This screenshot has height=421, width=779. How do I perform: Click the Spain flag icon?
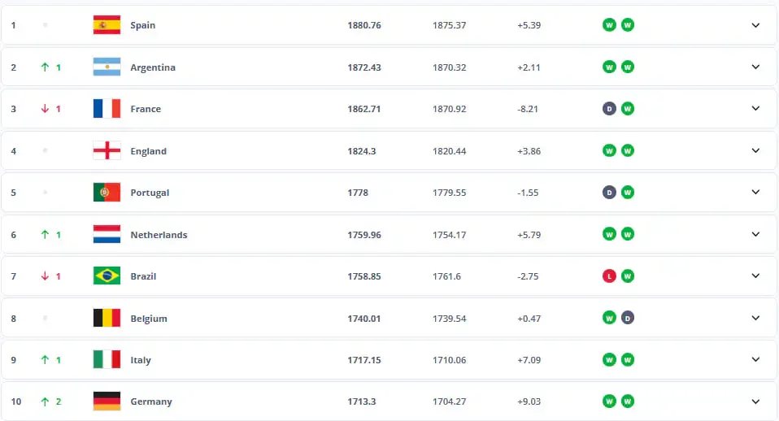tap(107, 25)
